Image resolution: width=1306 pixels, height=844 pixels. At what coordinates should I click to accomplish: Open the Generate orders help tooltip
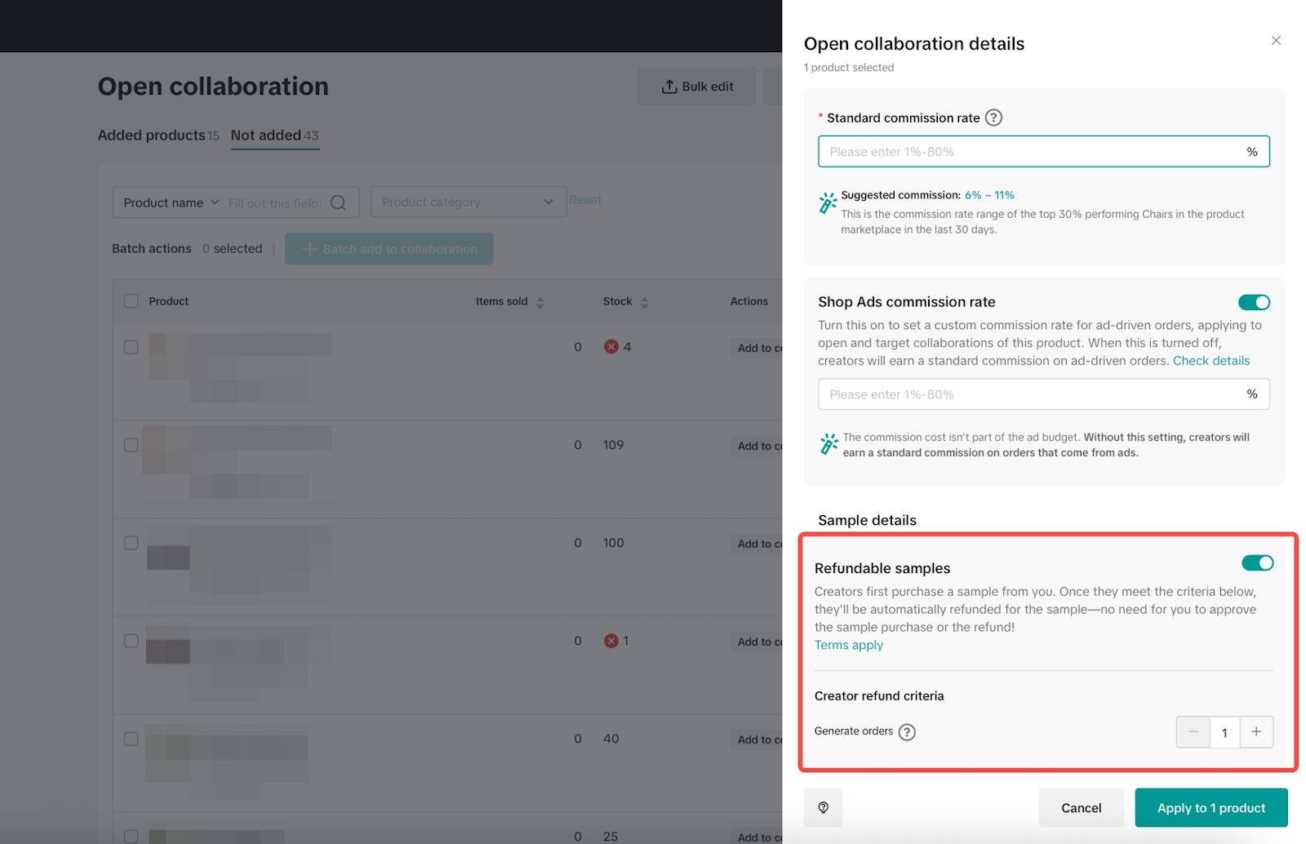pos(907,732)
